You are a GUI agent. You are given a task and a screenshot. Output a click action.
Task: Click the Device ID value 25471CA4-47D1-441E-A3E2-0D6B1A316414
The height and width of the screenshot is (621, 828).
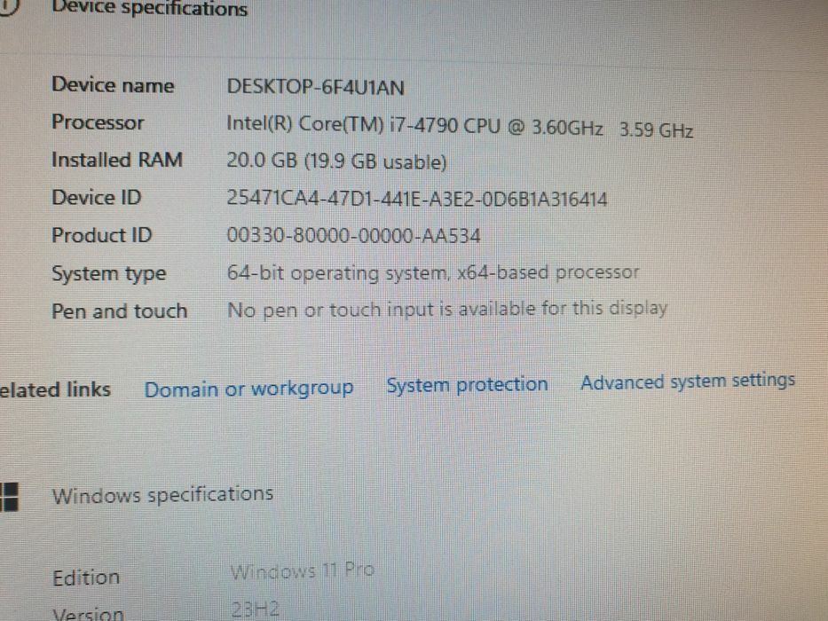[416, 199]
